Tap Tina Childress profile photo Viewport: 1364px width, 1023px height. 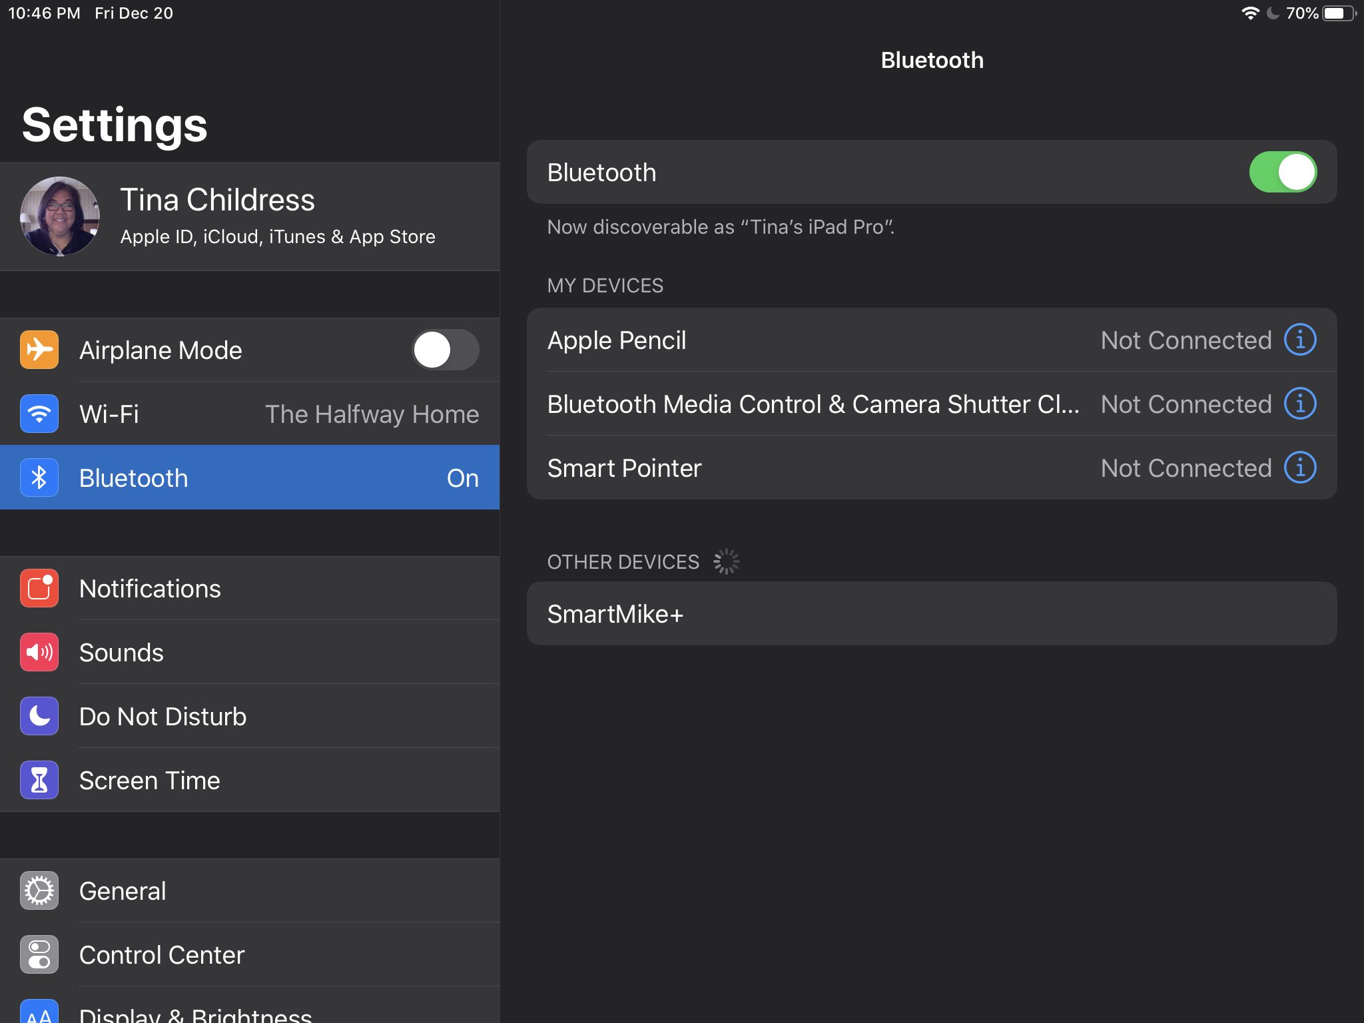[60, 216]
